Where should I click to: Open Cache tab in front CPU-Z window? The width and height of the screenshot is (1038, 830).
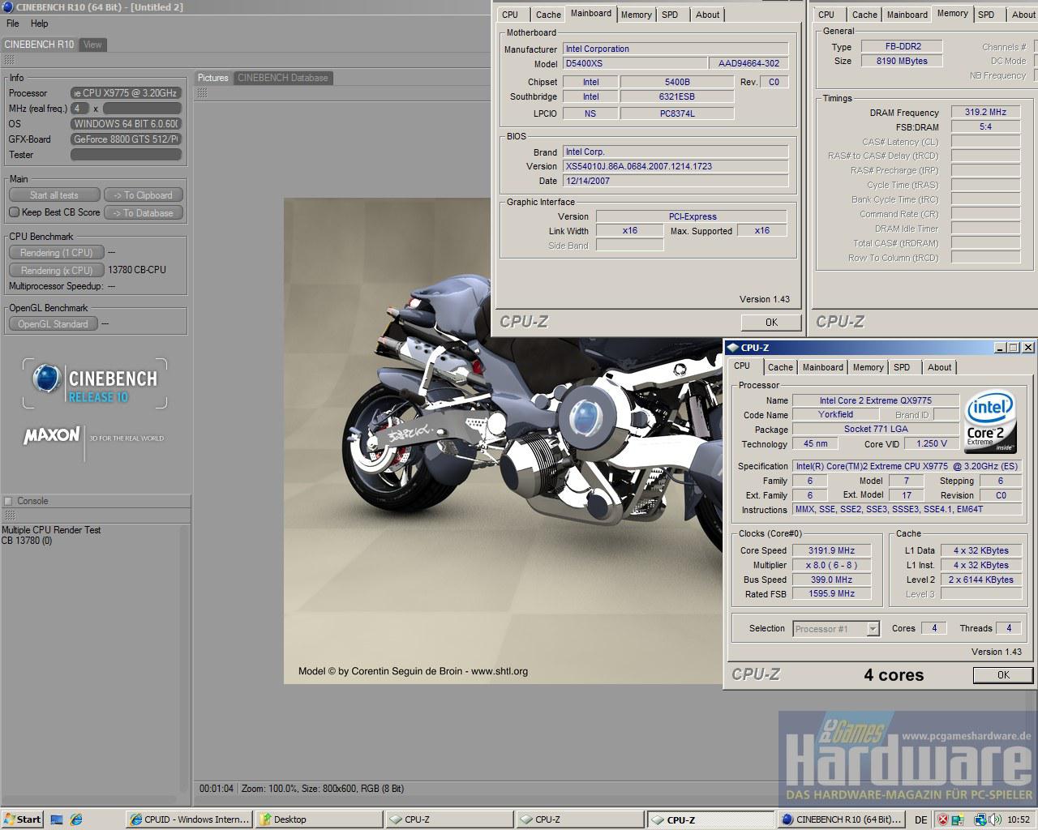tap(780, 367)
